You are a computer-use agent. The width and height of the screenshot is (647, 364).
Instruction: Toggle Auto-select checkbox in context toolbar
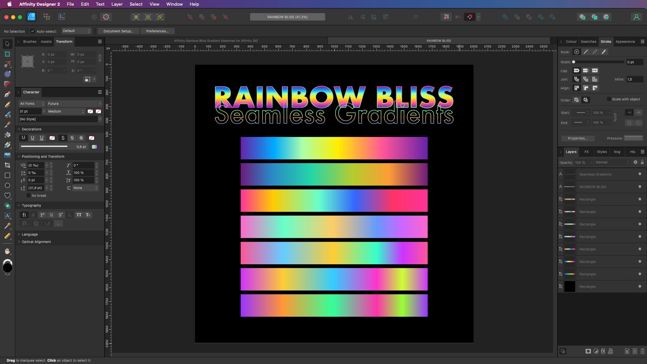[x=32, y=31]
